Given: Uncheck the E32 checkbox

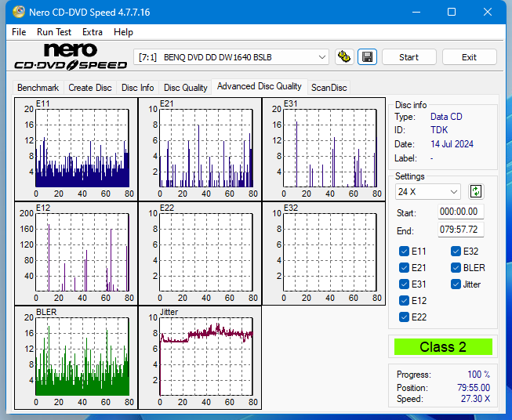Looking at the screenshot, I should tap(456, 252).
